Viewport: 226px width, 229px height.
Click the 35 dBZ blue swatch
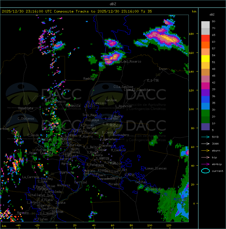tap(205, 106)
